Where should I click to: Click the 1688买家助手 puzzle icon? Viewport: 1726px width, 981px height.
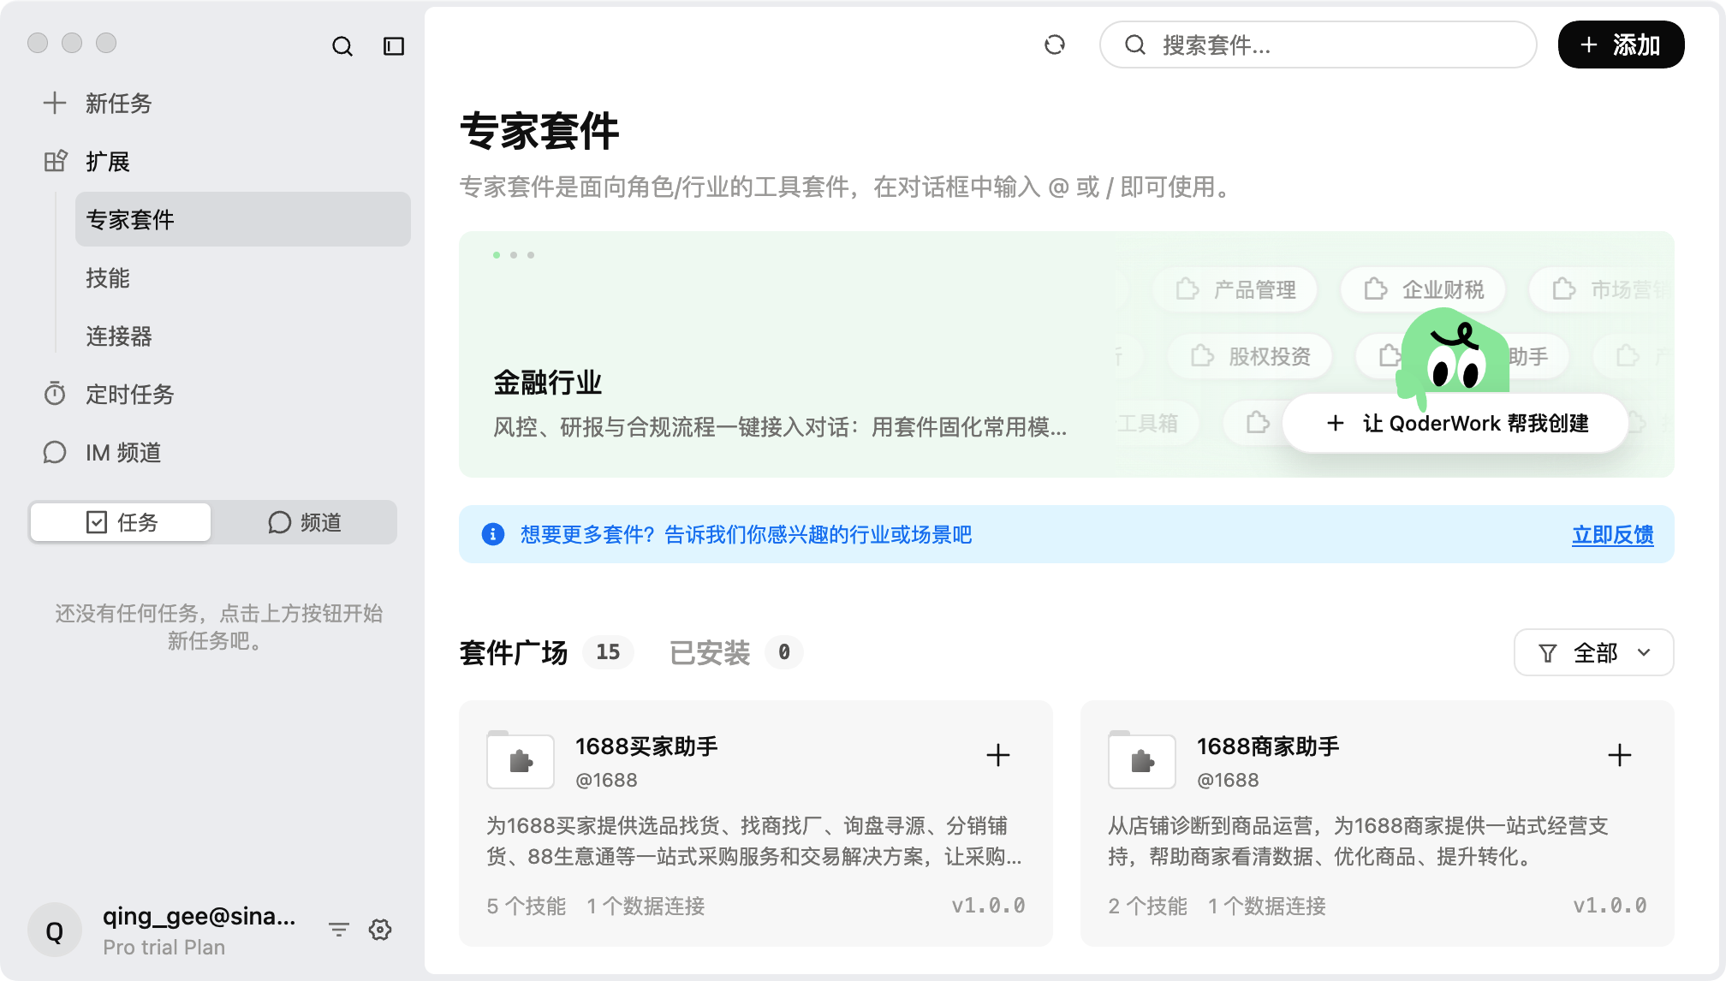point(521,760)
